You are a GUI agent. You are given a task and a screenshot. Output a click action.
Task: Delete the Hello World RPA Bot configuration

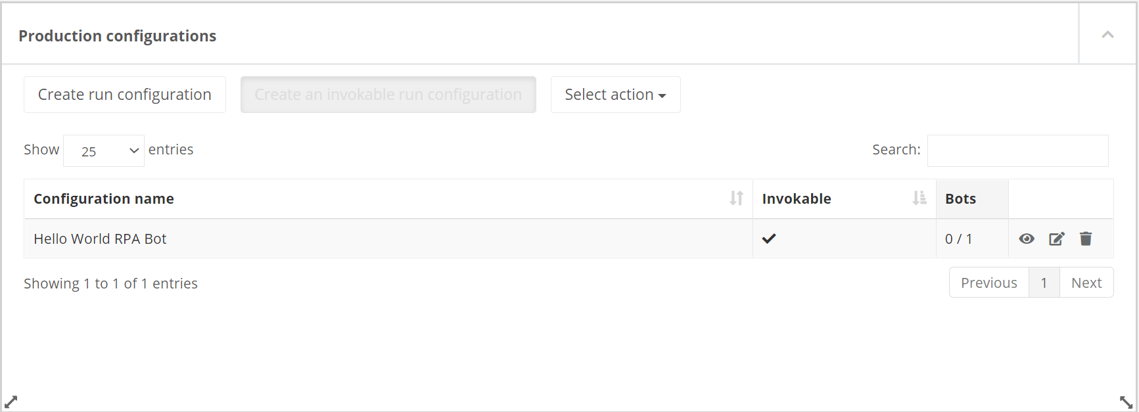pyautogui.click(x=1086, y=239)
